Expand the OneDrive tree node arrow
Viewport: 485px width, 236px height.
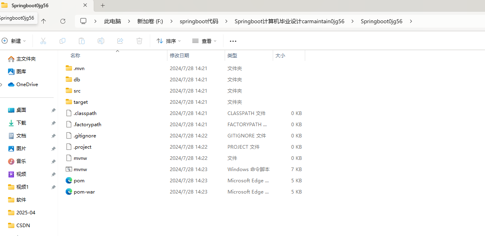[2, 85]
